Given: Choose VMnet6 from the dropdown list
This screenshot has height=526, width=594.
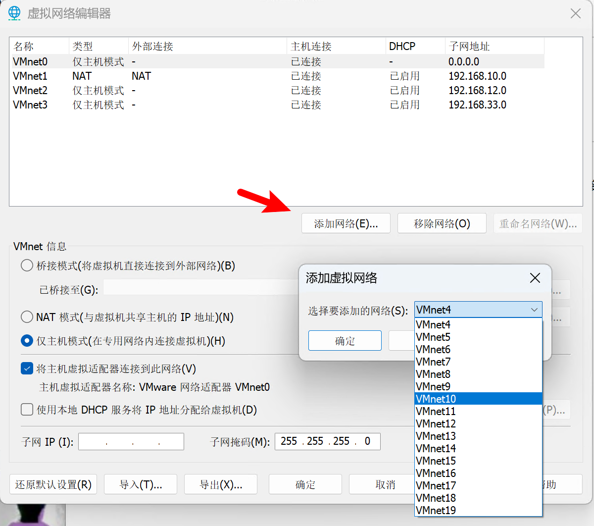Looking at the screenshot, I should pos(478,349).
